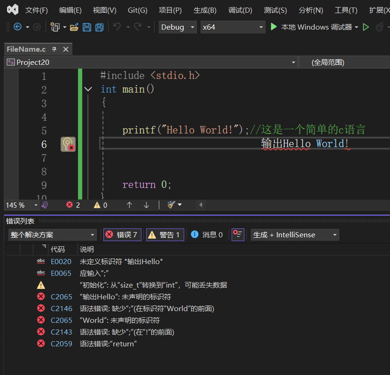This screenshot has height=375, width=390.
Task: Collapse the main function code block
Action: click(x=88, y=89)
